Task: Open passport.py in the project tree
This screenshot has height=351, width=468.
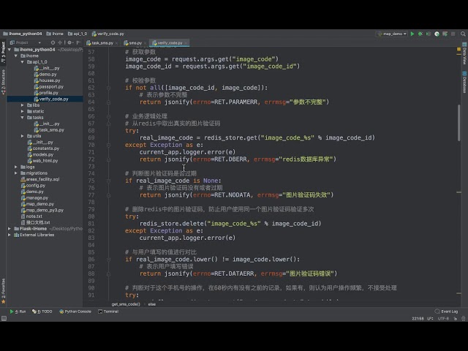Action: 50,86
